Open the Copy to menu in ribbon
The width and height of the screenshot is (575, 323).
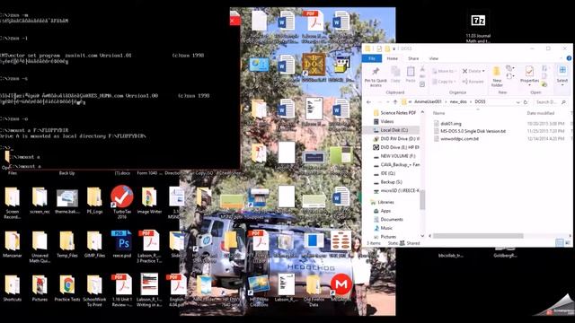pyautogui.click(x=445, y=82)
